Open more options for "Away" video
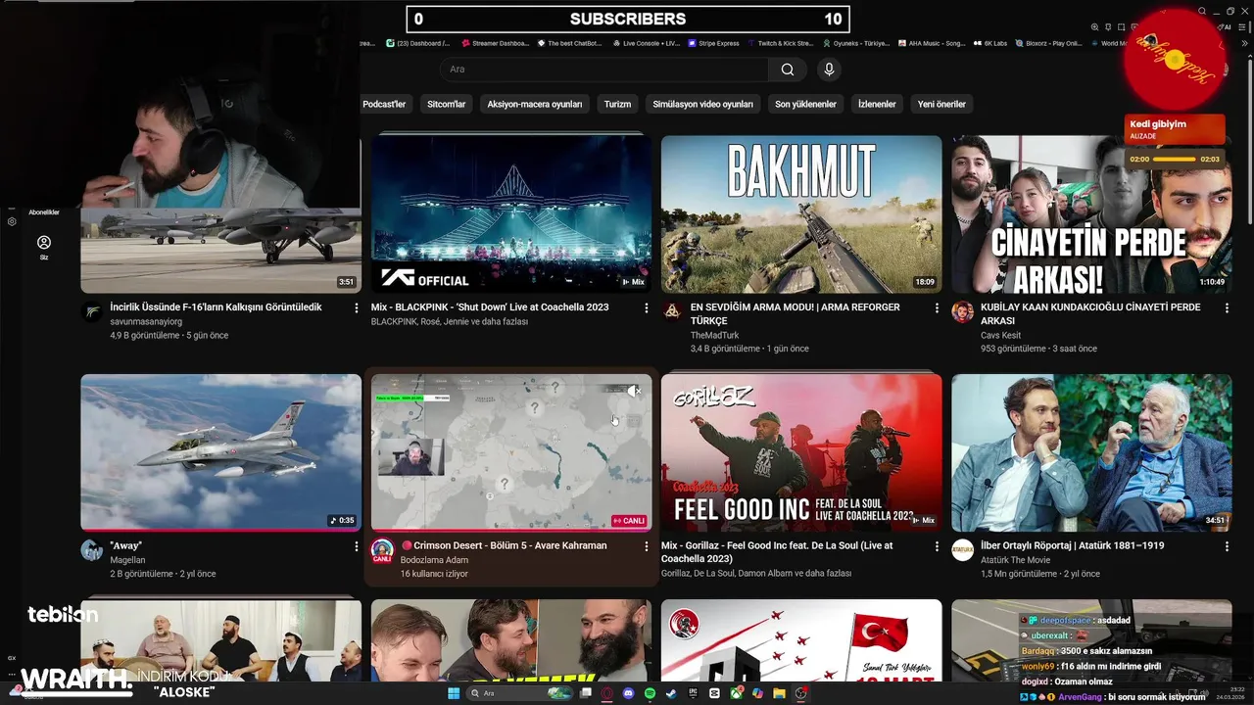Image resolution: width=1254 pixels, height=705 pixels. tap(356, 546)
